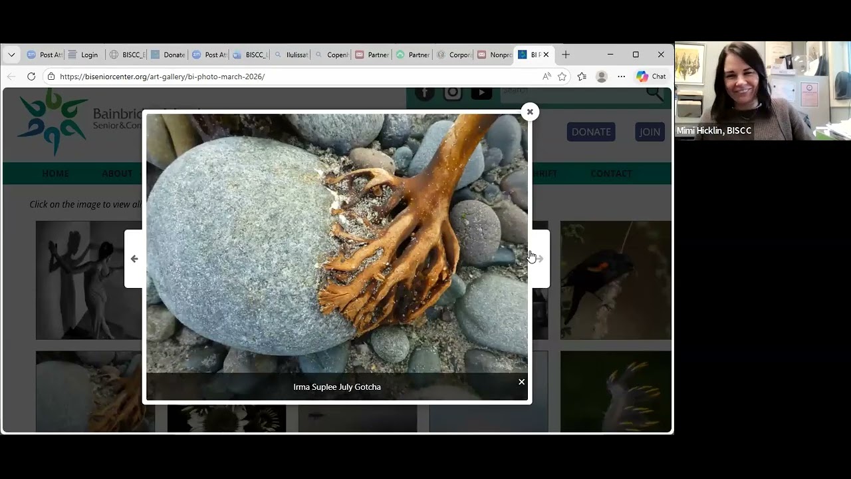Click Mimi Hicklin video participant tile

763,90
